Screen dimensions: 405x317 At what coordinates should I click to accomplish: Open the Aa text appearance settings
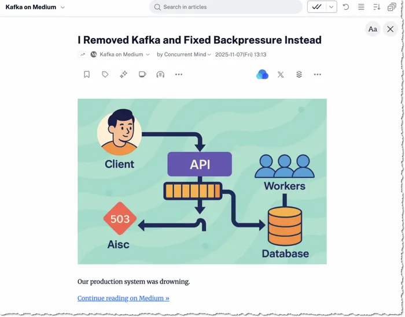(x=373, y=29)
